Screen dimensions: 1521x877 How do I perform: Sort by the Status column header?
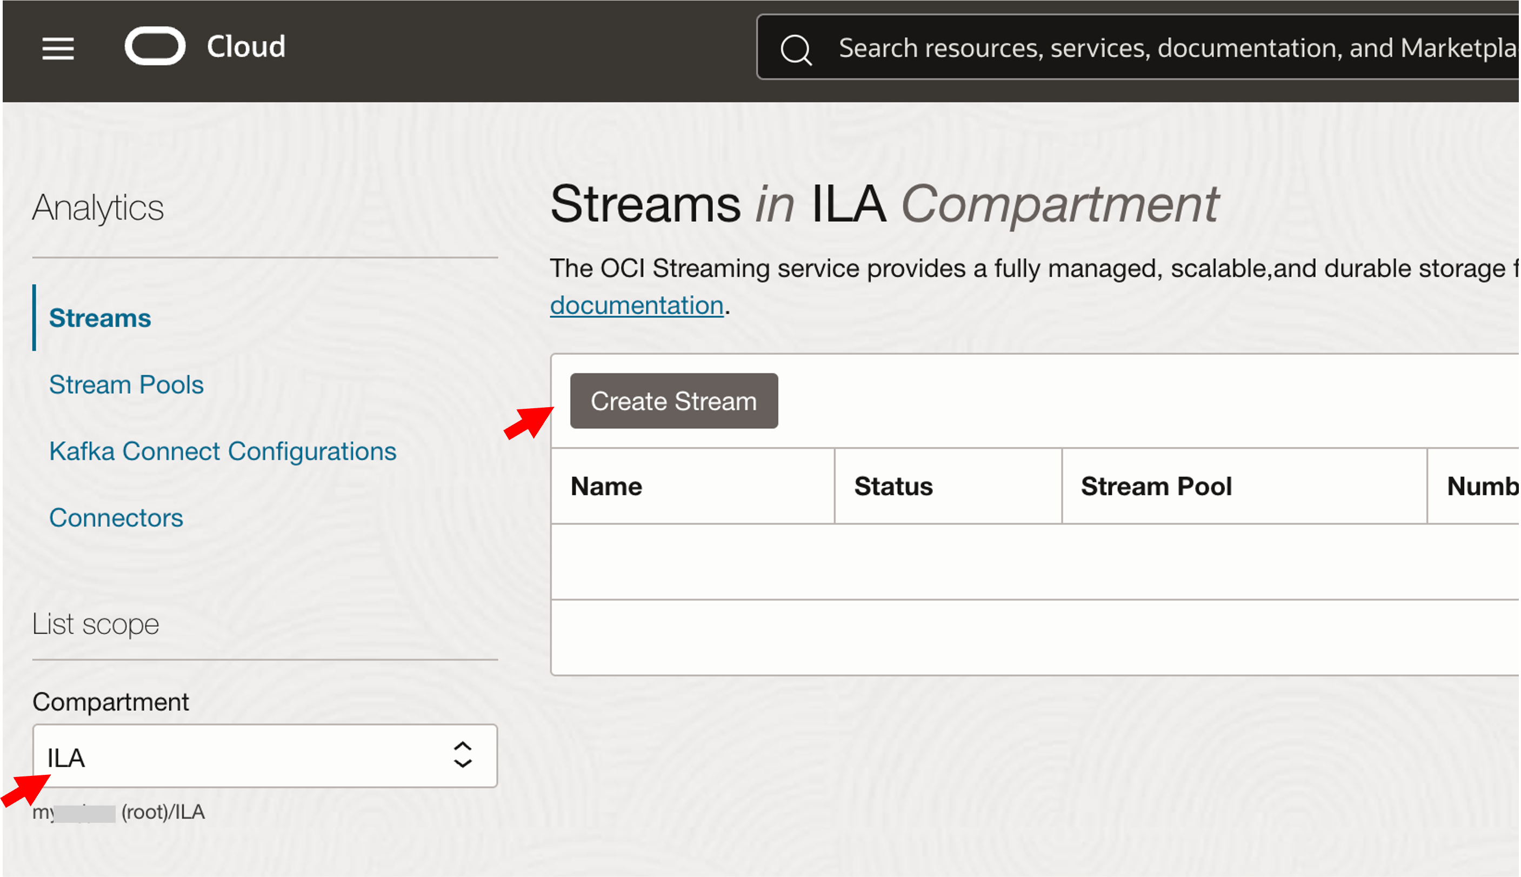point(893,486)
